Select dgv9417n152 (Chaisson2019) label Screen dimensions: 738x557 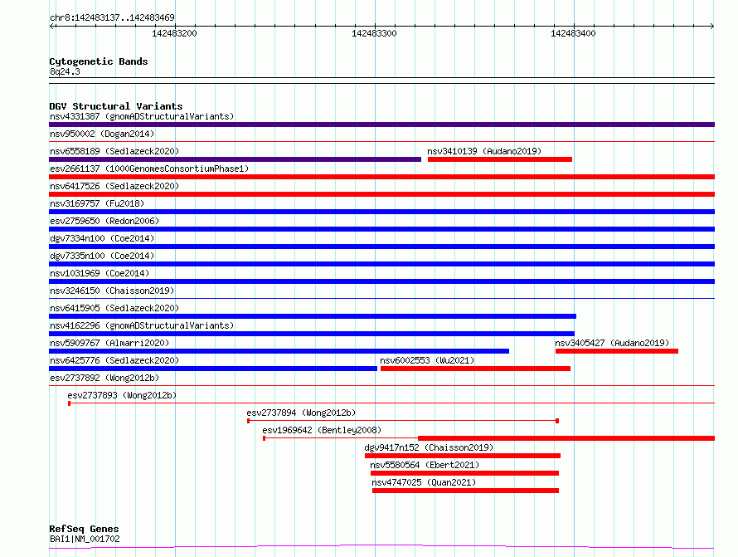click(x=429, y=447)
